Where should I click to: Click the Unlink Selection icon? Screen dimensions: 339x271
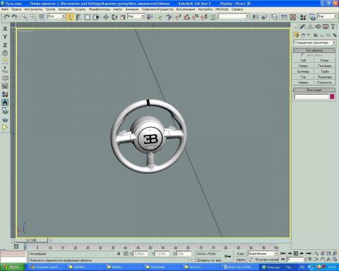point(33,17)
